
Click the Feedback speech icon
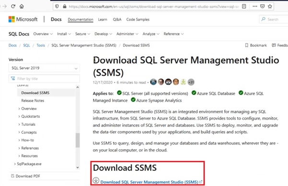(x=274, y=45)
